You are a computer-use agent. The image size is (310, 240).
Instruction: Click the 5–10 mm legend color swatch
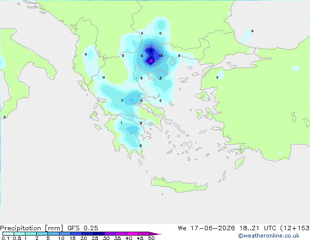pos(53,234)
